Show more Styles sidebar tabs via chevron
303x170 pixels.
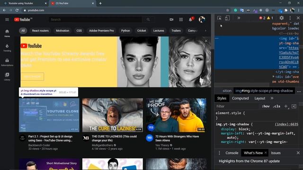(x=272, y=98)
